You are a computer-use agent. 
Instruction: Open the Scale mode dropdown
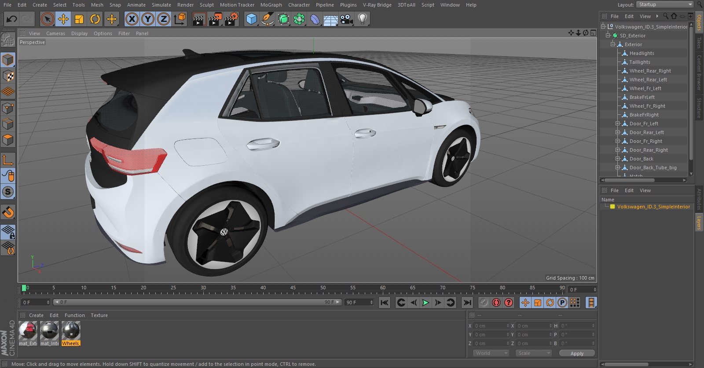[x=534, y=353]
